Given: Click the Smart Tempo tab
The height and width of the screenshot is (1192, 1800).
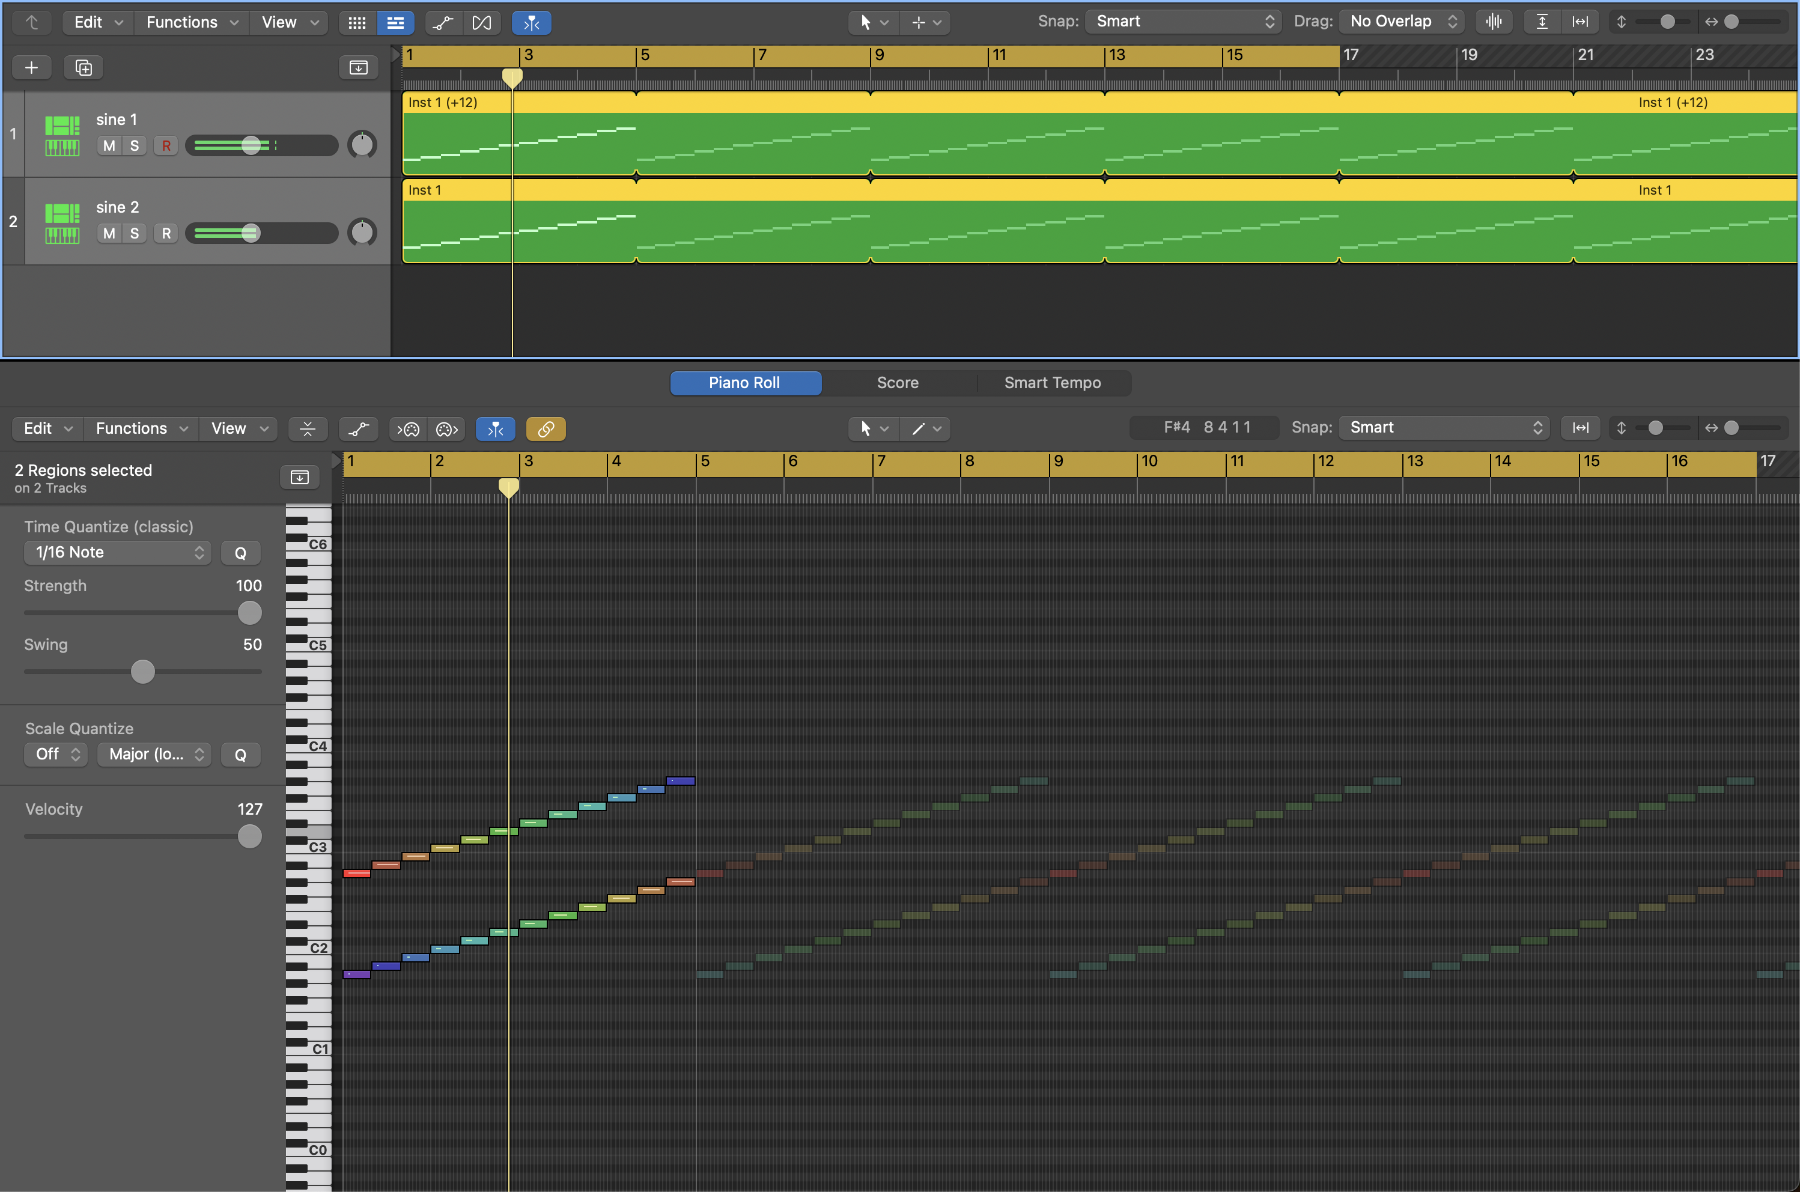Looking at the screenshot, I should tap(1053, 382).
